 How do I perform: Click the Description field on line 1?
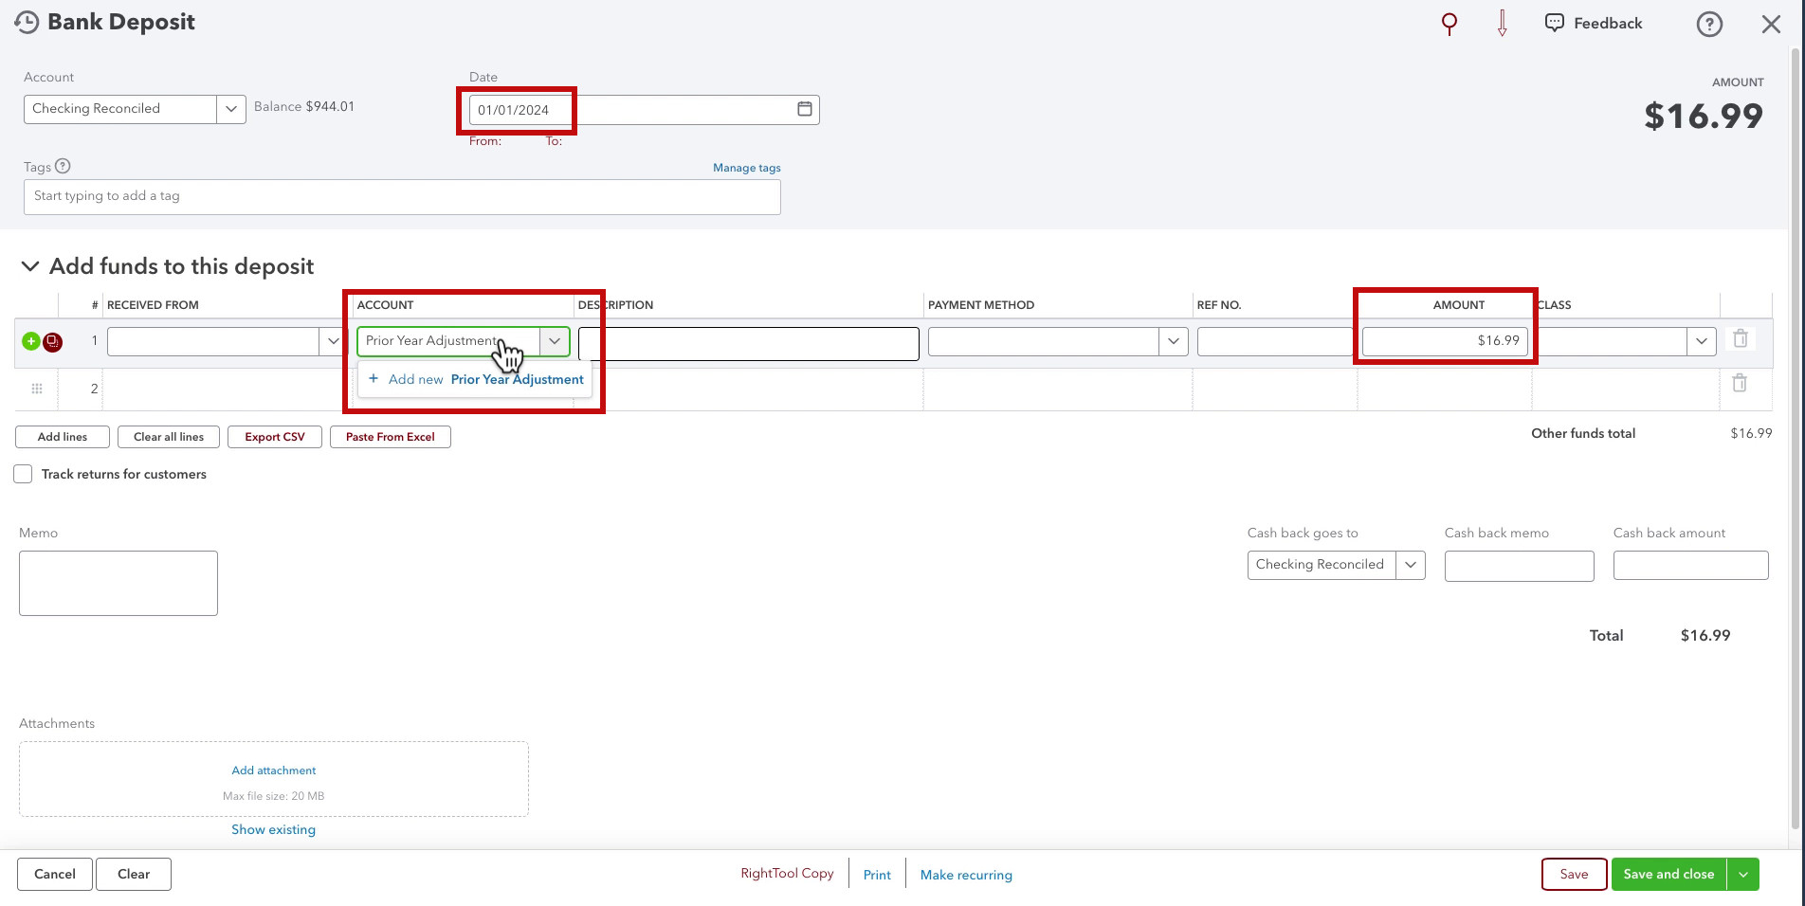749,343
